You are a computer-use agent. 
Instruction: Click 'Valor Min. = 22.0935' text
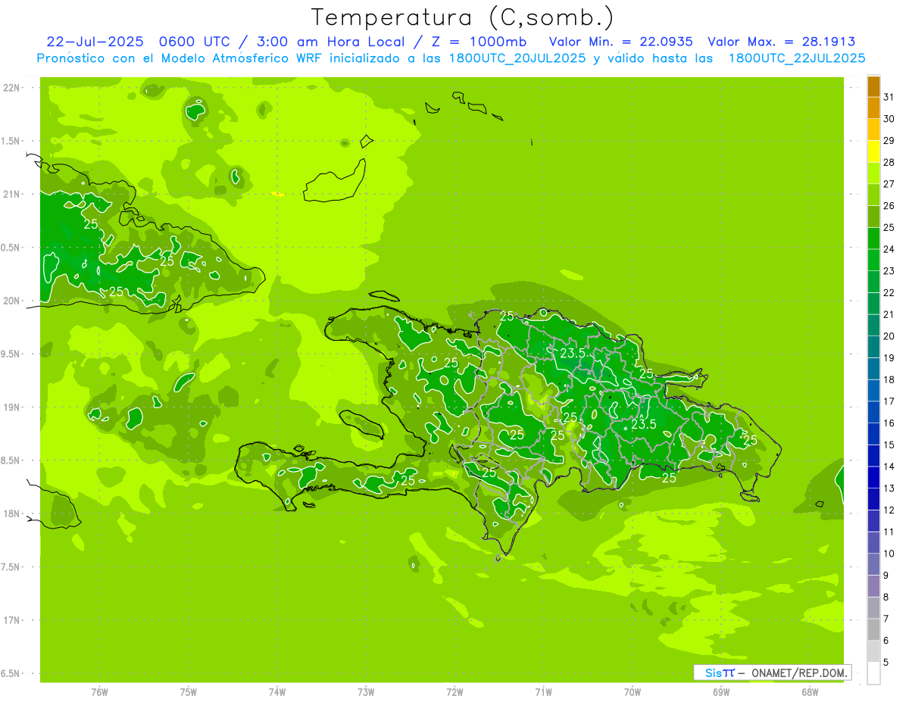point(620,42)
